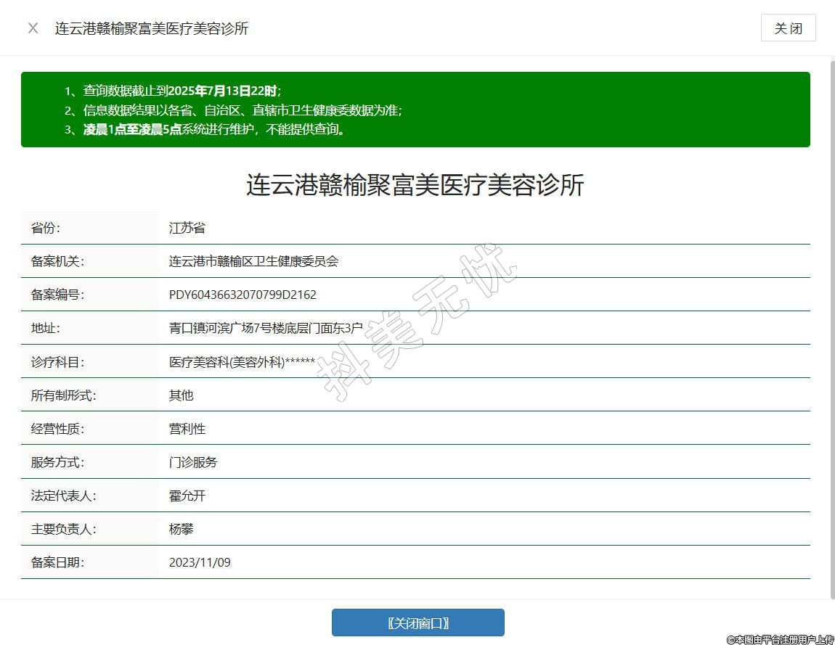
Task: Click the large clinic name heading
Action: point(415,185)
